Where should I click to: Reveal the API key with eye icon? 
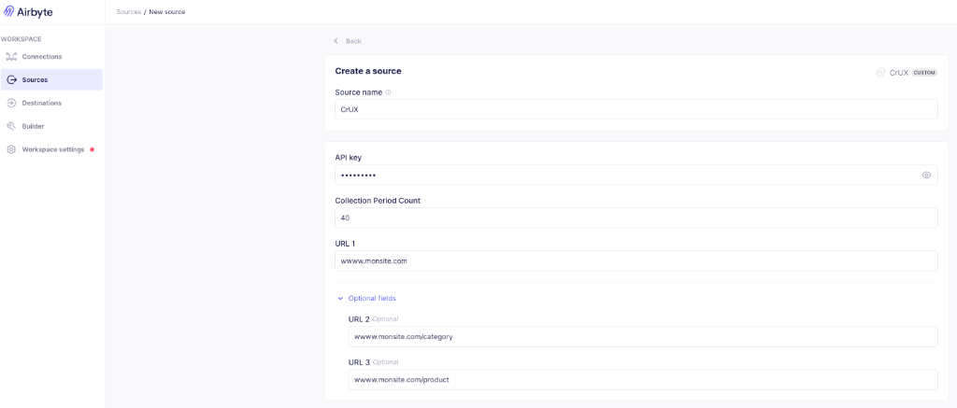coord(926,175)
